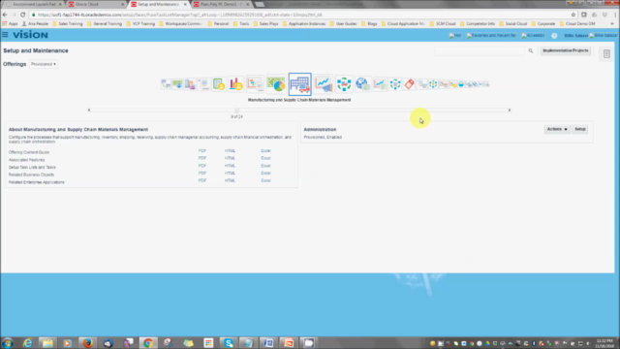The width and height of the screenshot is (620, 349).
Task: Select the money and pie chart offering icon
Action: pos(276,84)
